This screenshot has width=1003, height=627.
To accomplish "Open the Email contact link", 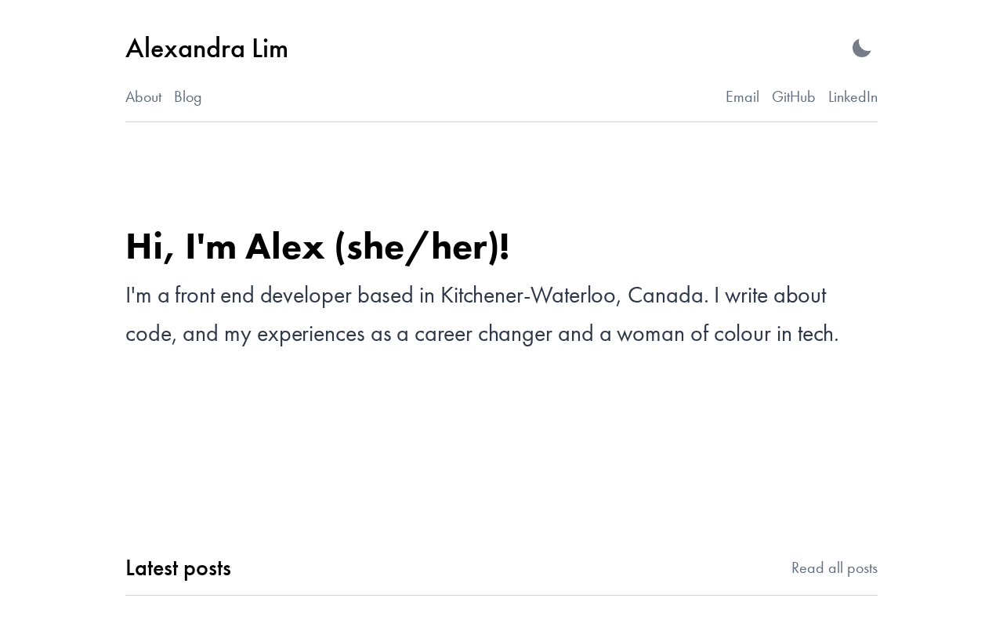I will 742,97.
